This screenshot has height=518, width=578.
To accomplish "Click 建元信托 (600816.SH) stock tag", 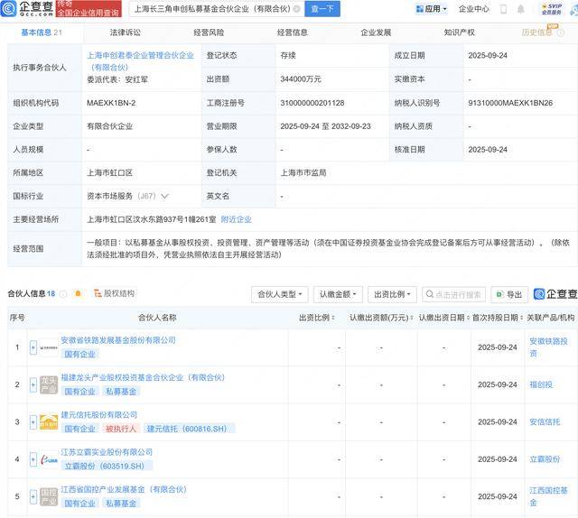I will click(190, 429).
